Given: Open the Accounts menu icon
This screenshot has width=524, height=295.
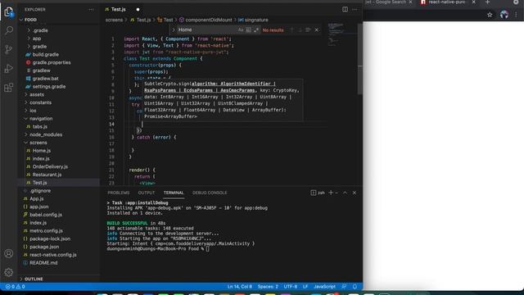Looking at the screenshot, I should [x=9, y=253].
